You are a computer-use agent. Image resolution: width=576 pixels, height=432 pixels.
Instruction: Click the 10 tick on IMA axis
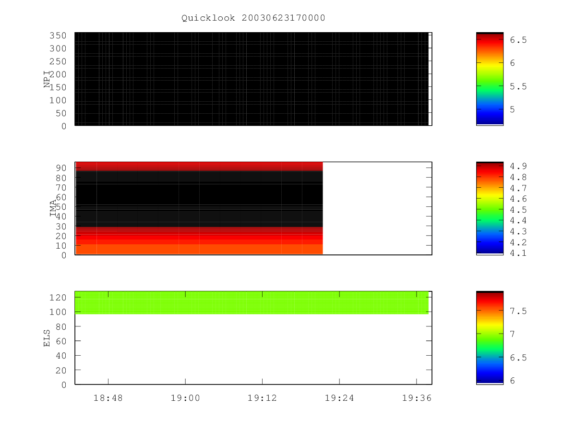point(61,246)
